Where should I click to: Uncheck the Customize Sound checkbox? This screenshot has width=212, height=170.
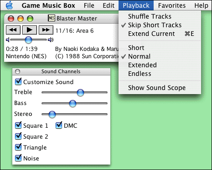click(x=18, y=81)
